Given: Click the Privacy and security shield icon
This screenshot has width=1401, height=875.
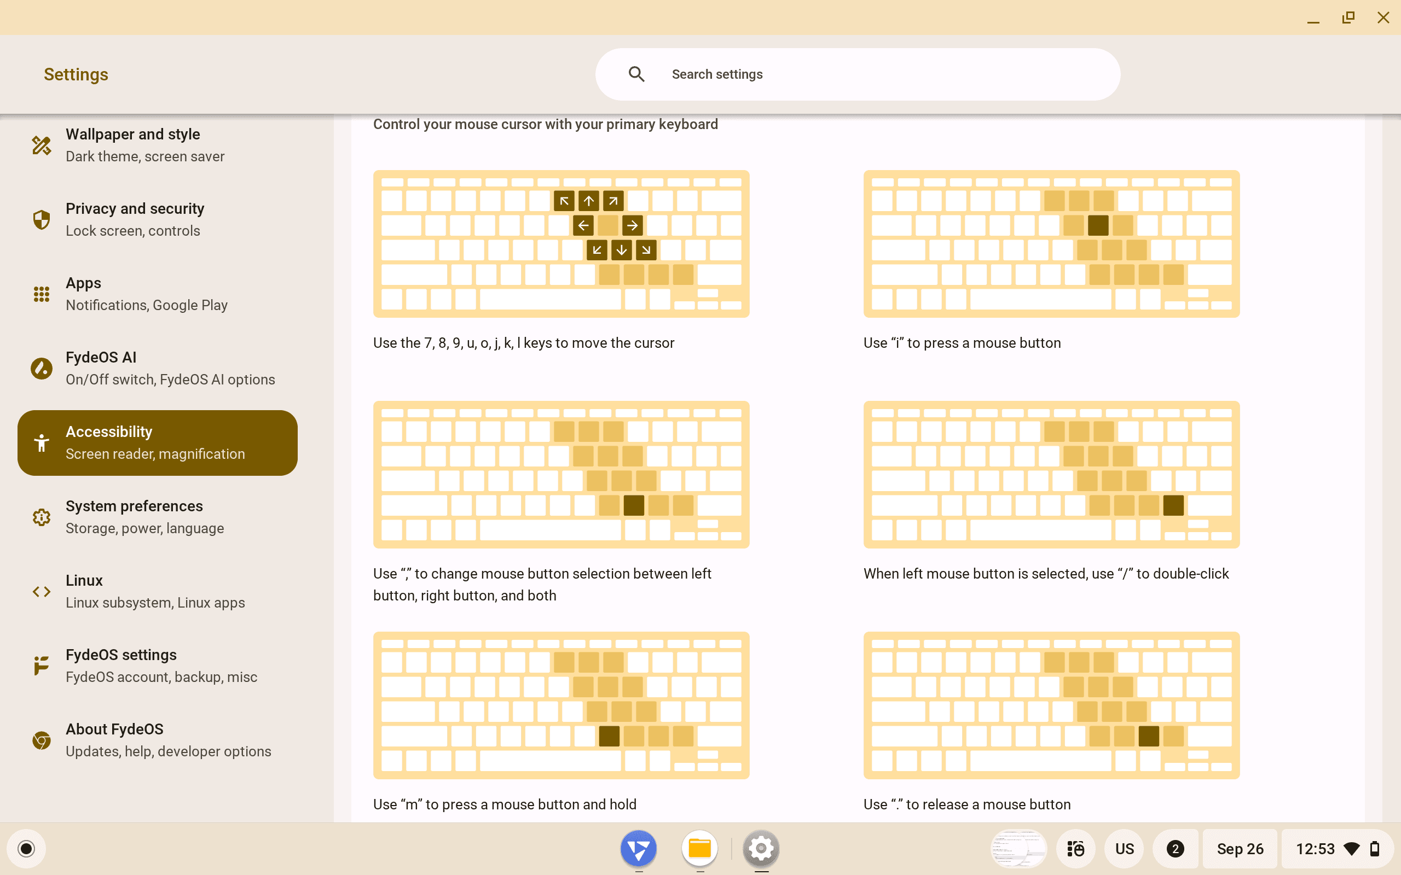Looking at the screenshot, I should click(41, 220).
